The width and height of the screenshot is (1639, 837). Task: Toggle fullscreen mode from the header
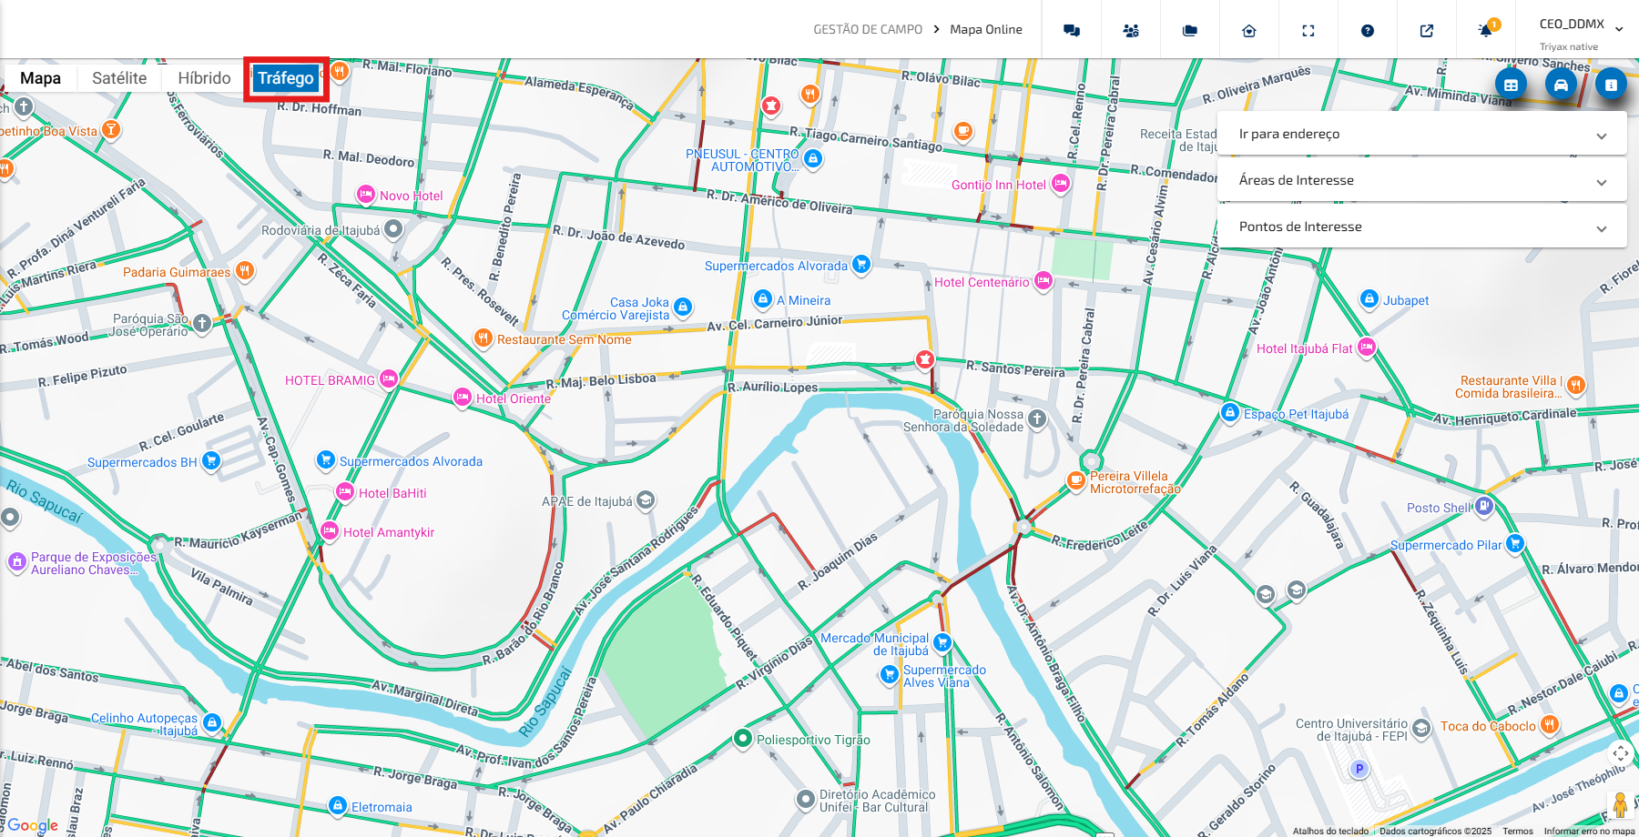tap(1308, 30)
